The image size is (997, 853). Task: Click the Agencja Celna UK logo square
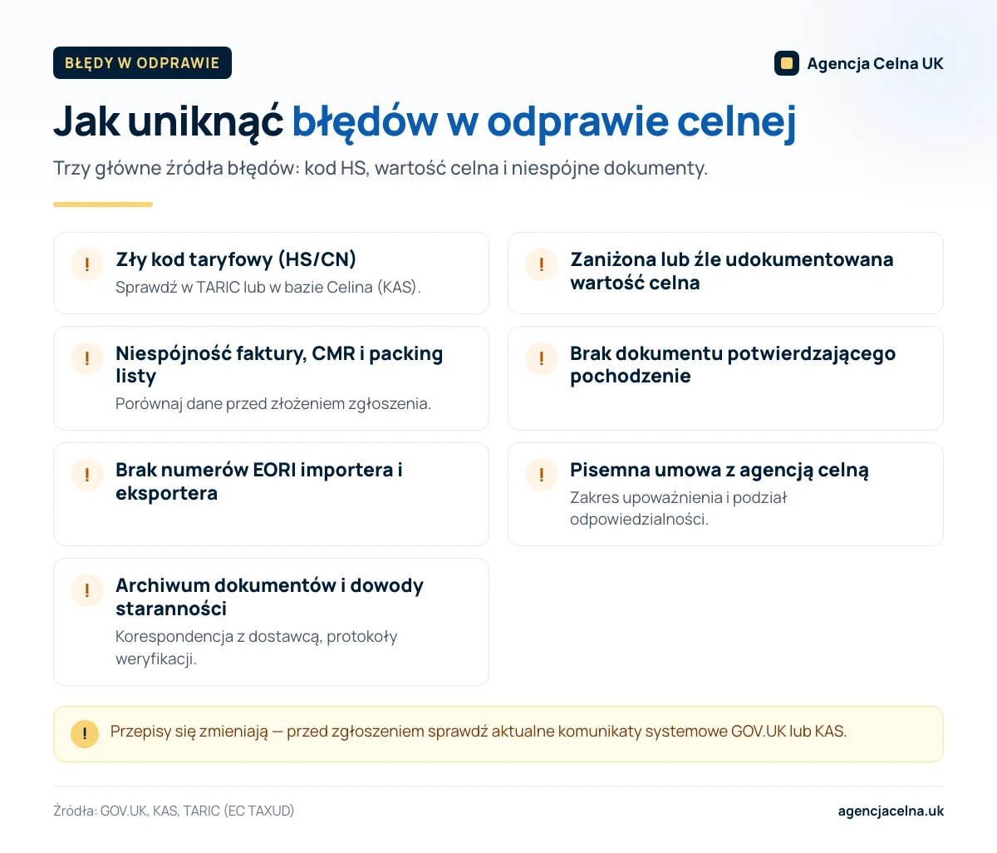coord(786,63)
